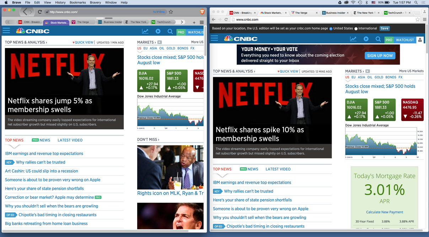Viewport: 429px width, 237px height.
Task: Open Top News & Analysis section in Brave
Action: click(x=26, y=42)
